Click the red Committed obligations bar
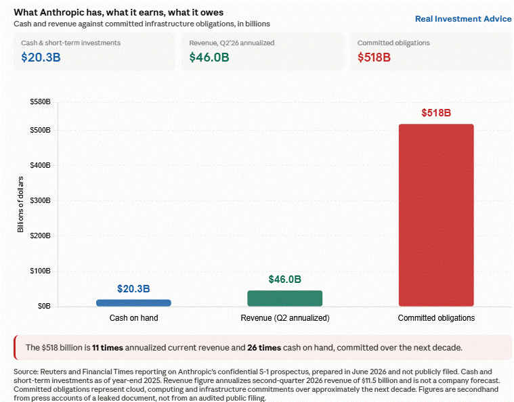Image resolution: width=514 pixels, height=402 pixels. (x=436, y=215)
